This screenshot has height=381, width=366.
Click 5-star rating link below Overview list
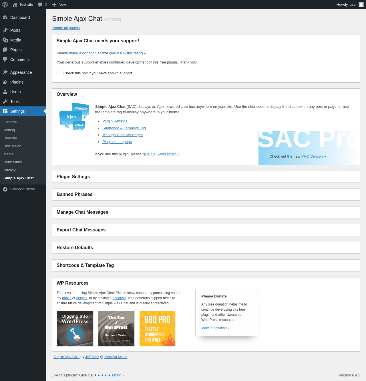(161, 154)
